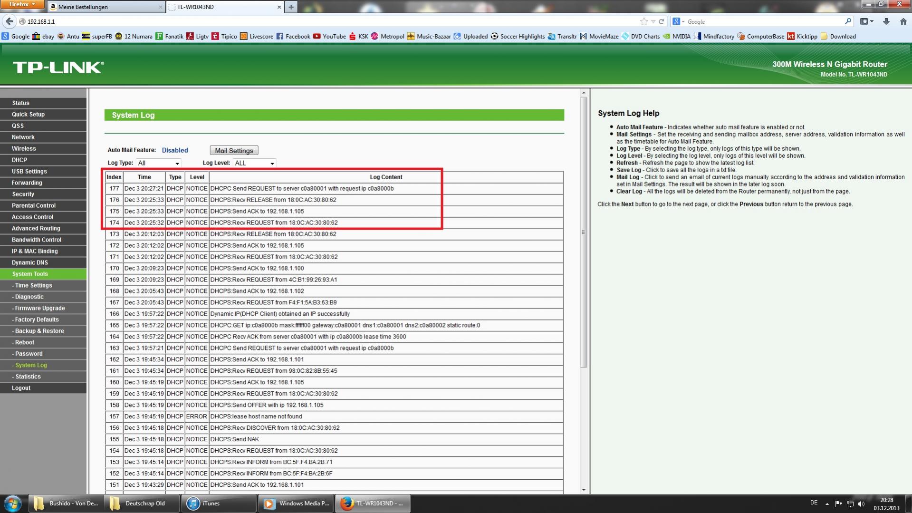Open the Soccer Highlights bookmark

coord(518,36)
